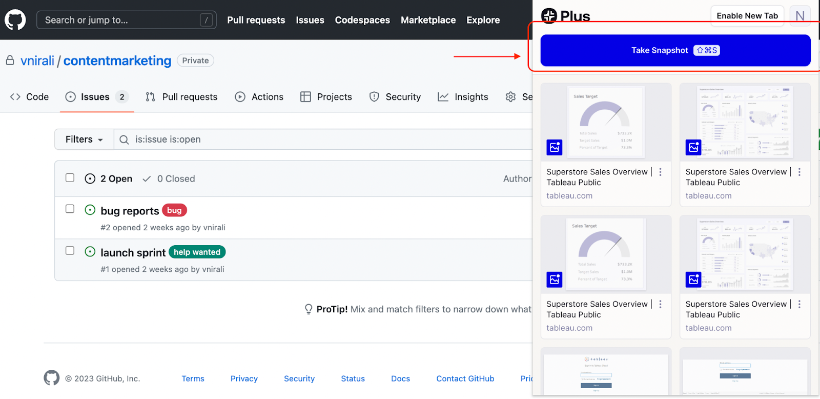Open Marketplace in top navigation
The image size is (820, 399).
(x=428, y=20)
